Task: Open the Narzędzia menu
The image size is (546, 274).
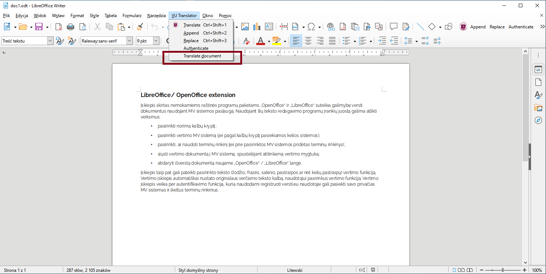Action: pos(156,16)
